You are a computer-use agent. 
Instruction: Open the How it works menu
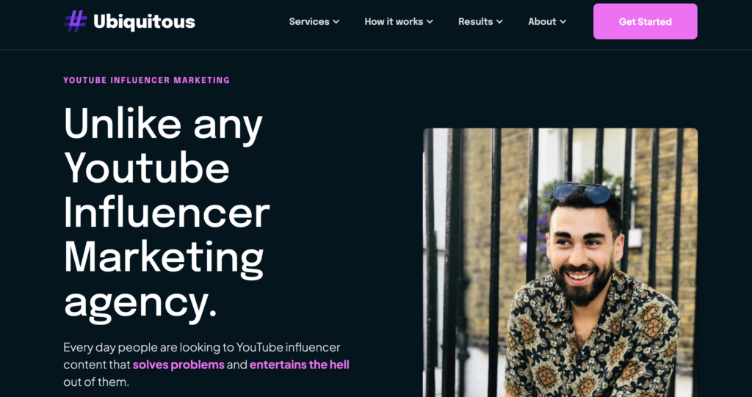(394, 21)
